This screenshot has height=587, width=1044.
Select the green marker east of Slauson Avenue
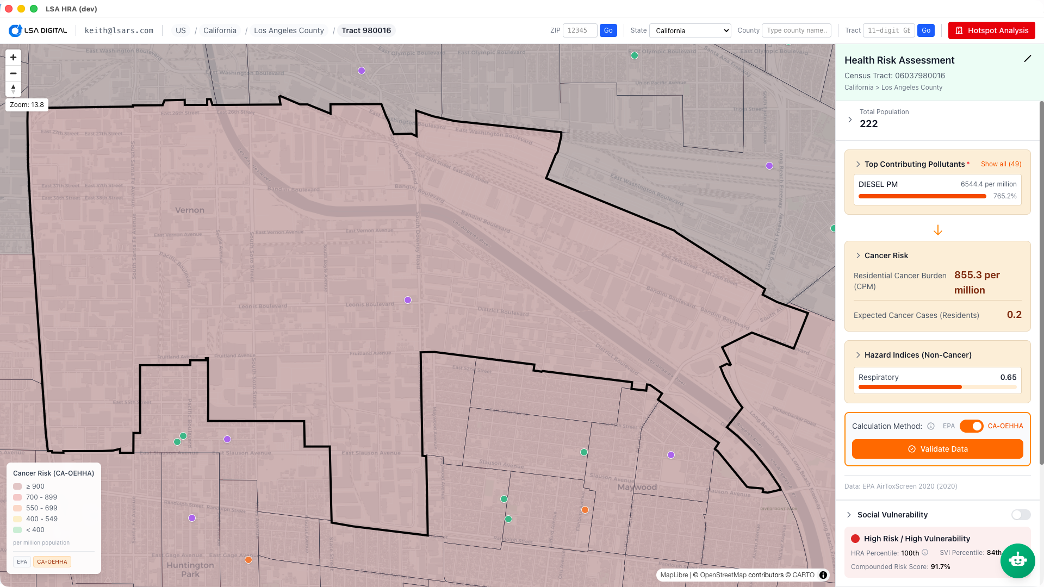[584, 452]
